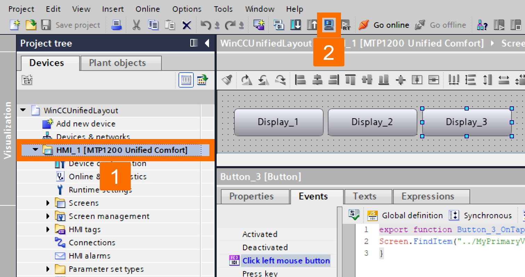
Task: Select Runtime settings in tree
Action: 100,190
